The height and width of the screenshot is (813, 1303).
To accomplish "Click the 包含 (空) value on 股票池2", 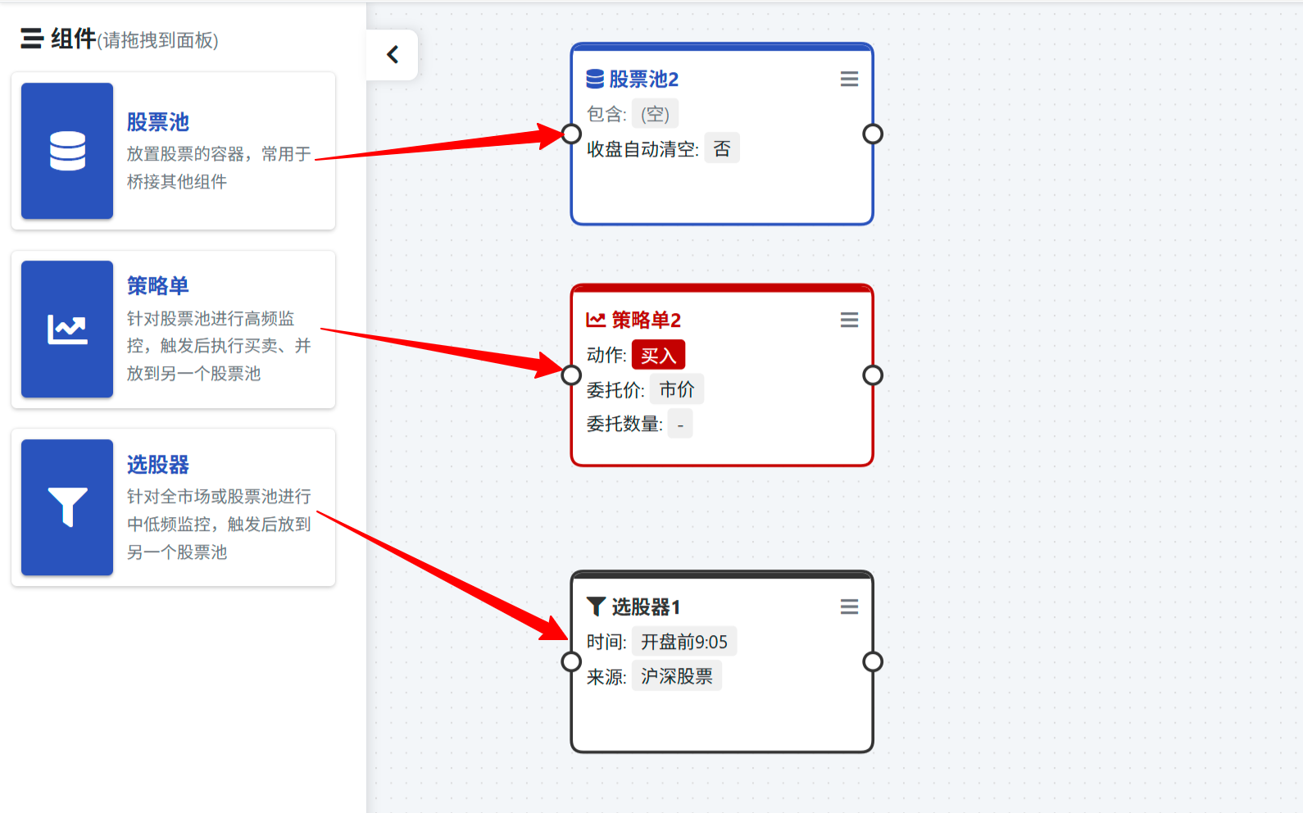I will click(655, 115).
